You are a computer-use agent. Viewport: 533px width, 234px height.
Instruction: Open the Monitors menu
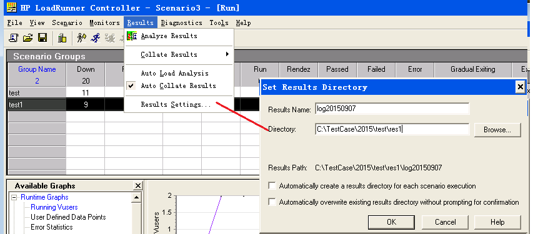pyautogui.click(x=105, y=22)
